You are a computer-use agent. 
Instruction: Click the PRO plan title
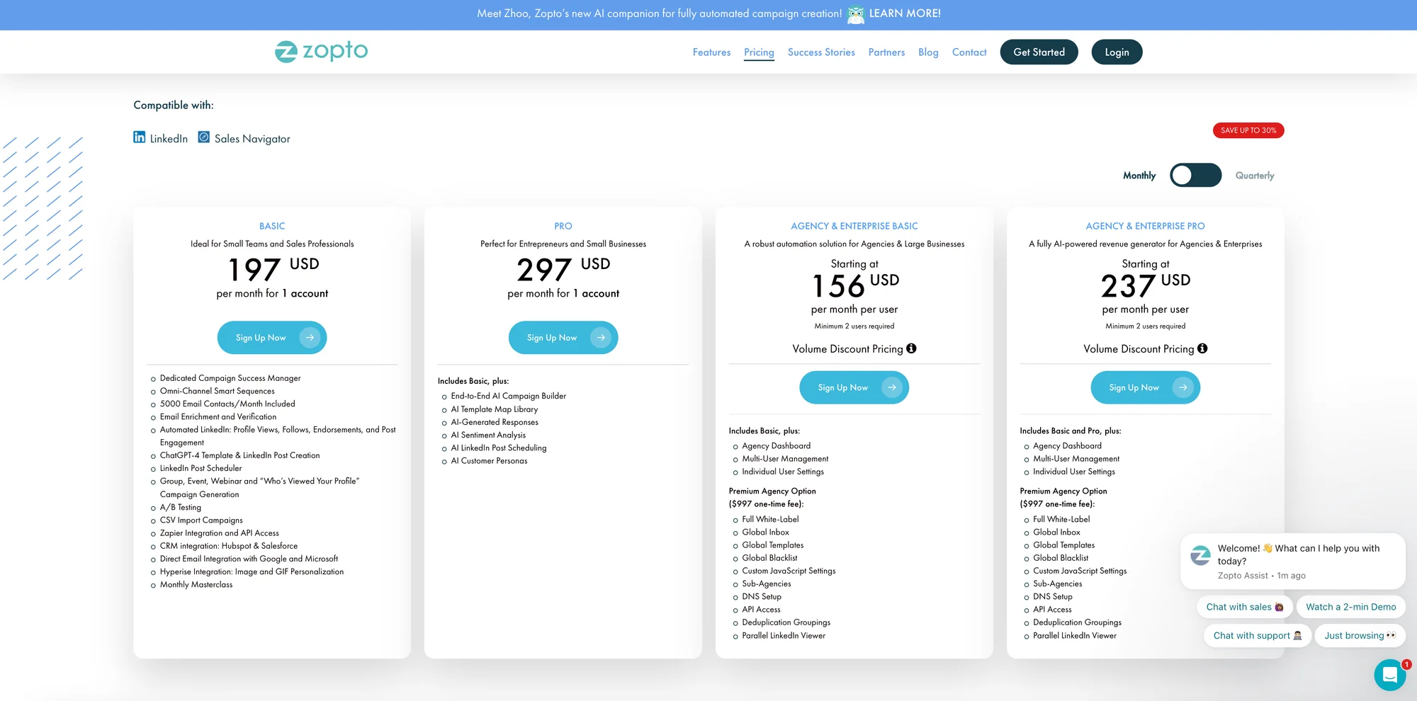point(563,226)
